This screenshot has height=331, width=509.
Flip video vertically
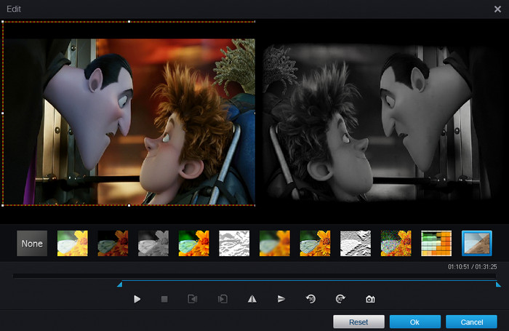(281, 299)
